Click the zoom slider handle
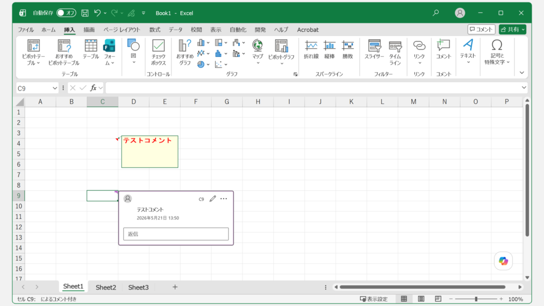The height and width of the screenshot is (306, 544). pos(476,299)
